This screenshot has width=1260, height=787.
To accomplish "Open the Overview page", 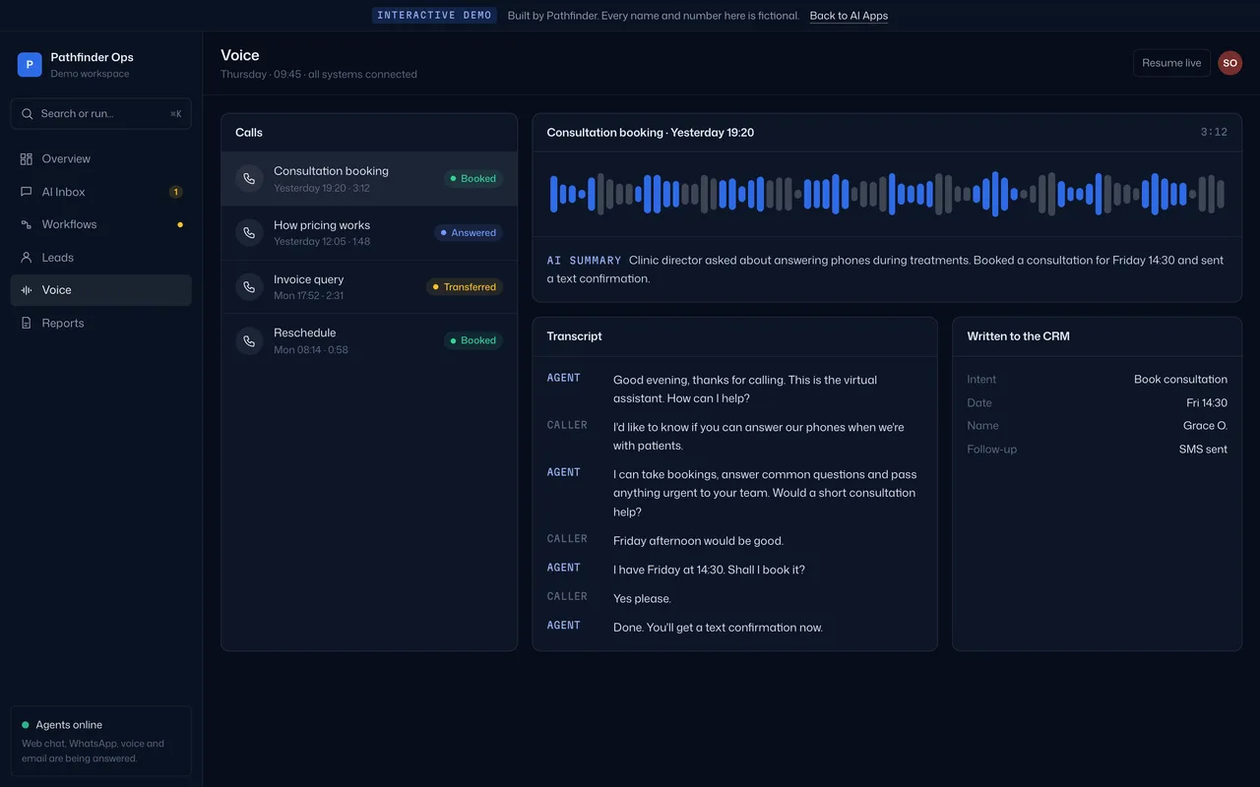I will tap(100, 158).
